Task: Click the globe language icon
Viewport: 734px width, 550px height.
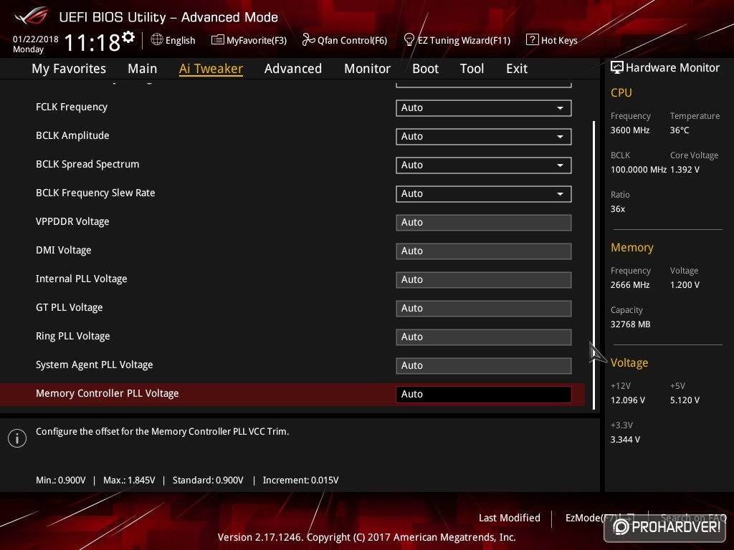Action: [157, 40]
